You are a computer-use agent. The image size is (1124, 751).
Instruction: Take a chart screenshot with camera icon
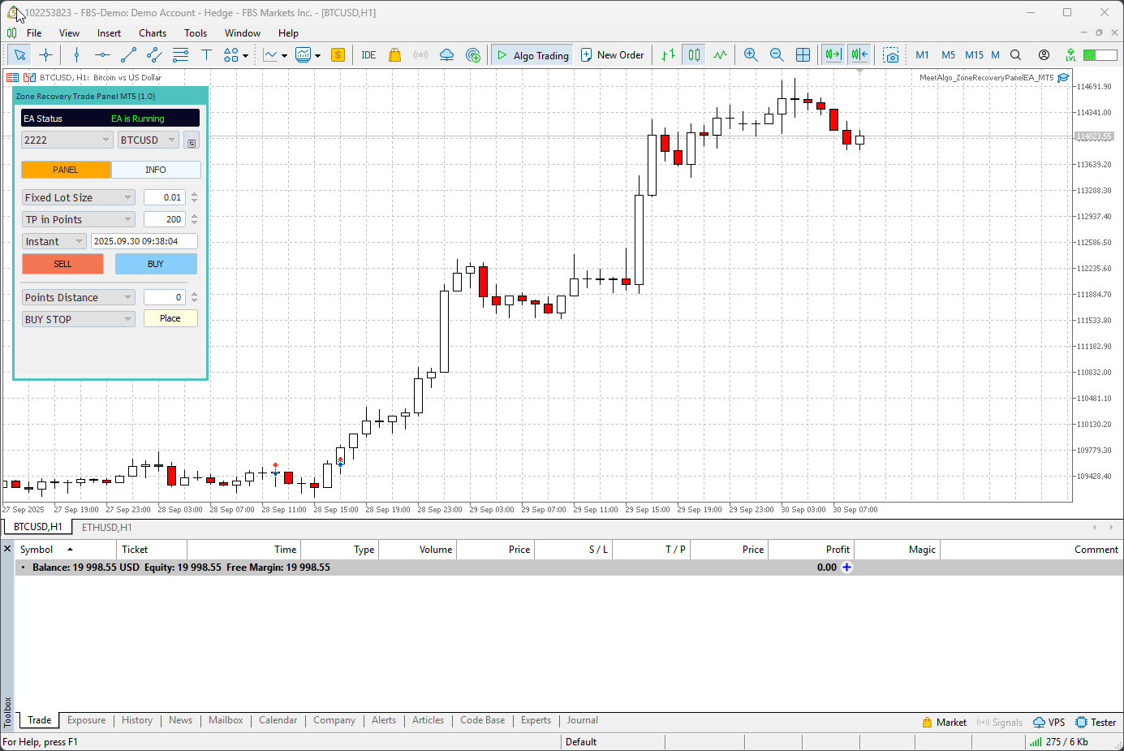[x=891, y=55]
